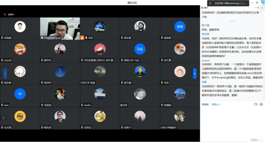Screen dimensions: 265x142
Task: Click the hamburger icon at chat panel top-right
Action: click(x=262, y=8)
